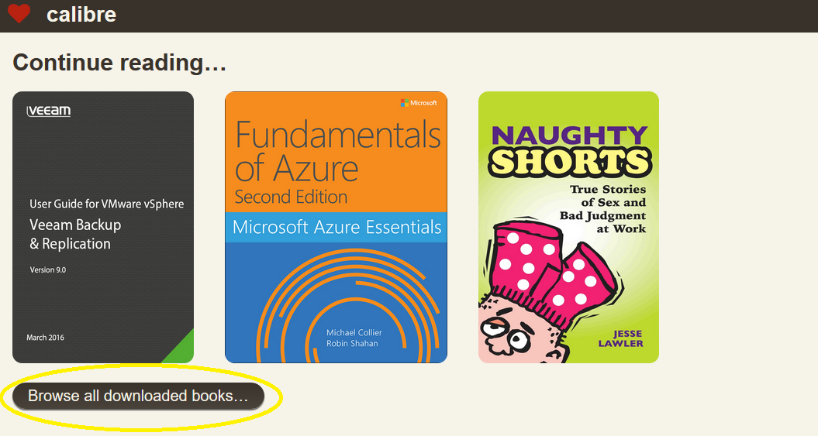Open the Fundamentals of Azure book
This screenshot has width=818, height=436.
click(x=336, y=227)
